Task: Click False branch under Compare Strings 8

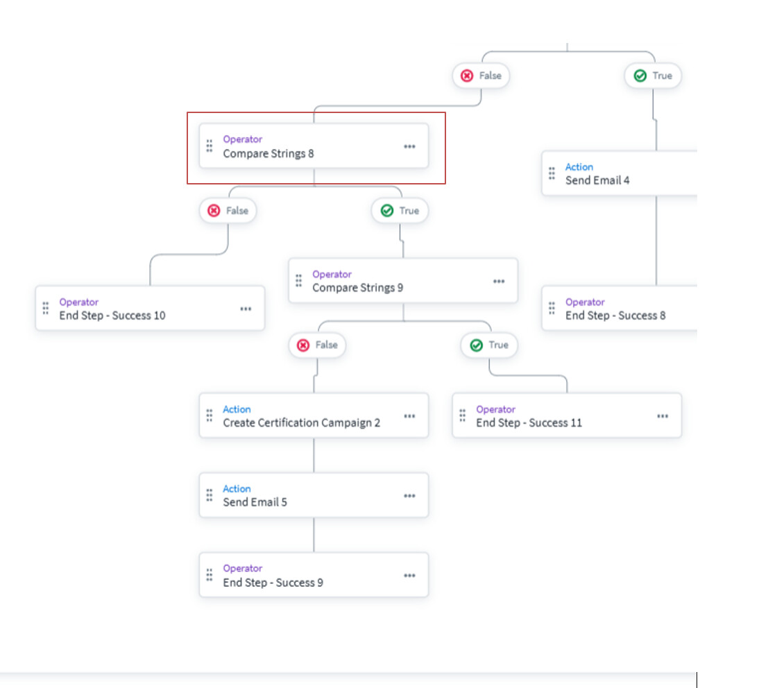Action: tap(228, 211)
